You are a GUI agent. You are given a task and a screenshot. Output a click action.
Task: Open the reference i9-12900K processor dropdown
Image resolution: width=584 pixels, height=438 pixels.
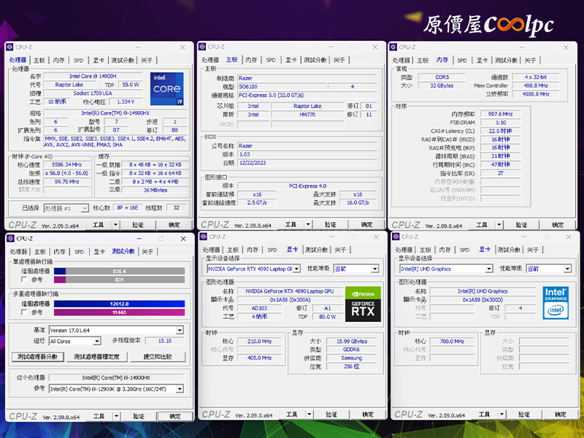116,389
